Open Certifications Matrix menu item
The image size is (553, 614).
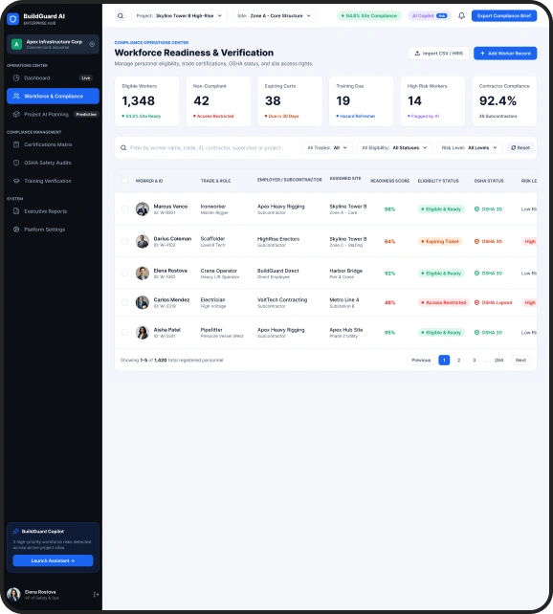coord(53,144)
